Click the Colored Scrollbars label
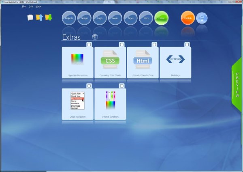 coord(110,116)
